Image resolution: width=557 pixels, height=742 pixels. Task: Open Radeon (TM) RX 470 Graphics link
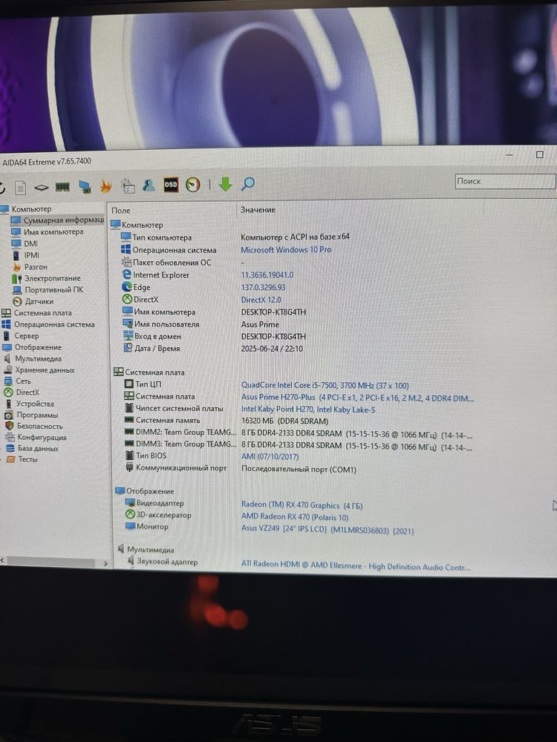302,505
